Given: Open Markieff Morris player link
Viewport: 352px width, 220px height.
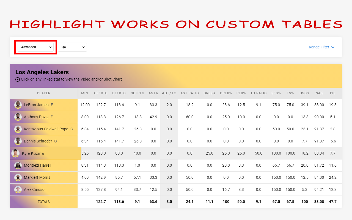Looking at the screenshot, I should 37,177.
